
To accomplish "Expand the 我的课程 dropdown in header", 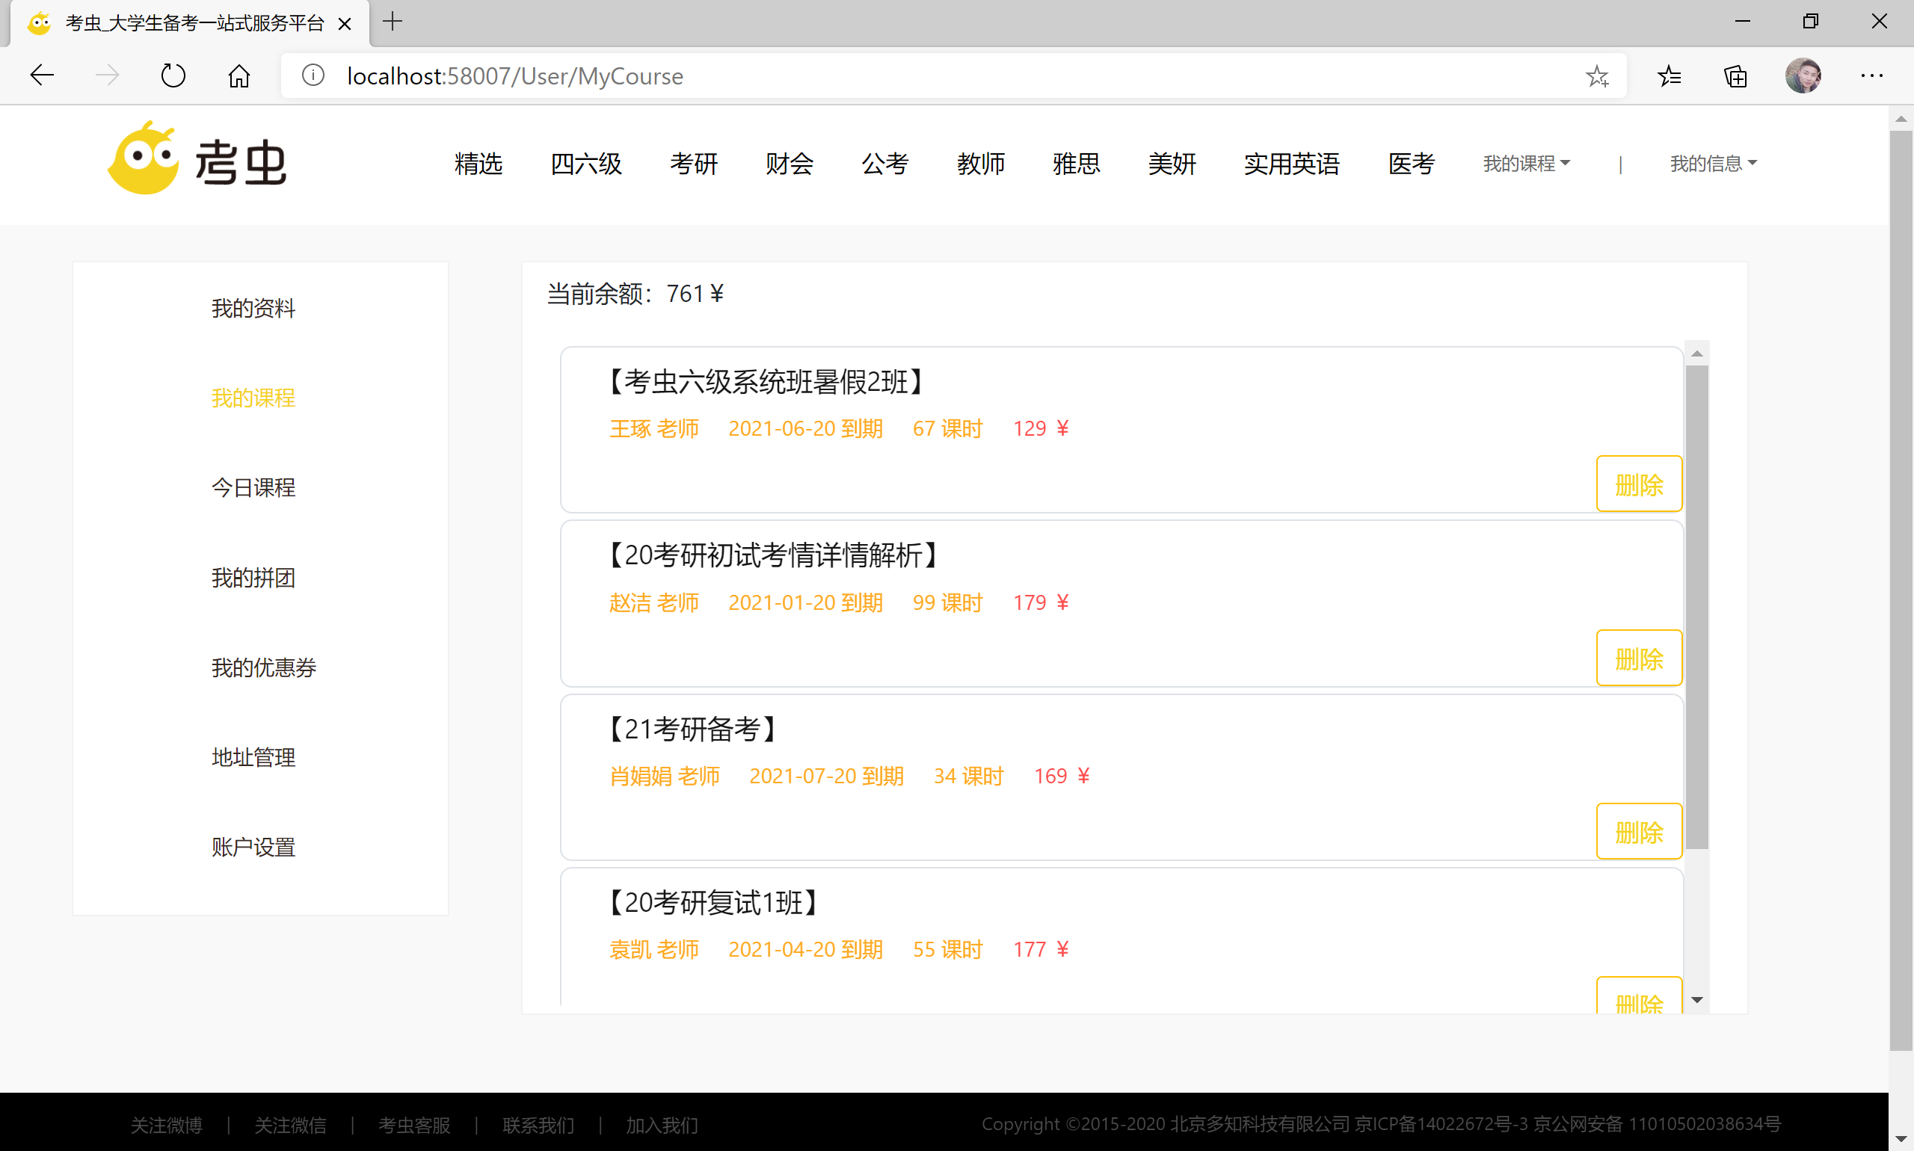I will click(x=1525, y=163).
